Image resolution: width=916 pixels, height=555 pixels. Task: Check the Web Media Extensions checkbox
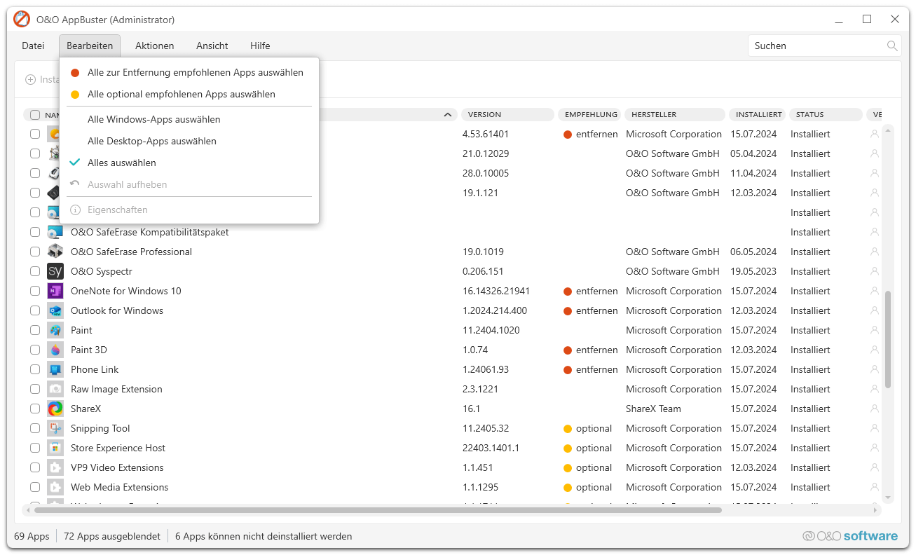coord(35,487)
